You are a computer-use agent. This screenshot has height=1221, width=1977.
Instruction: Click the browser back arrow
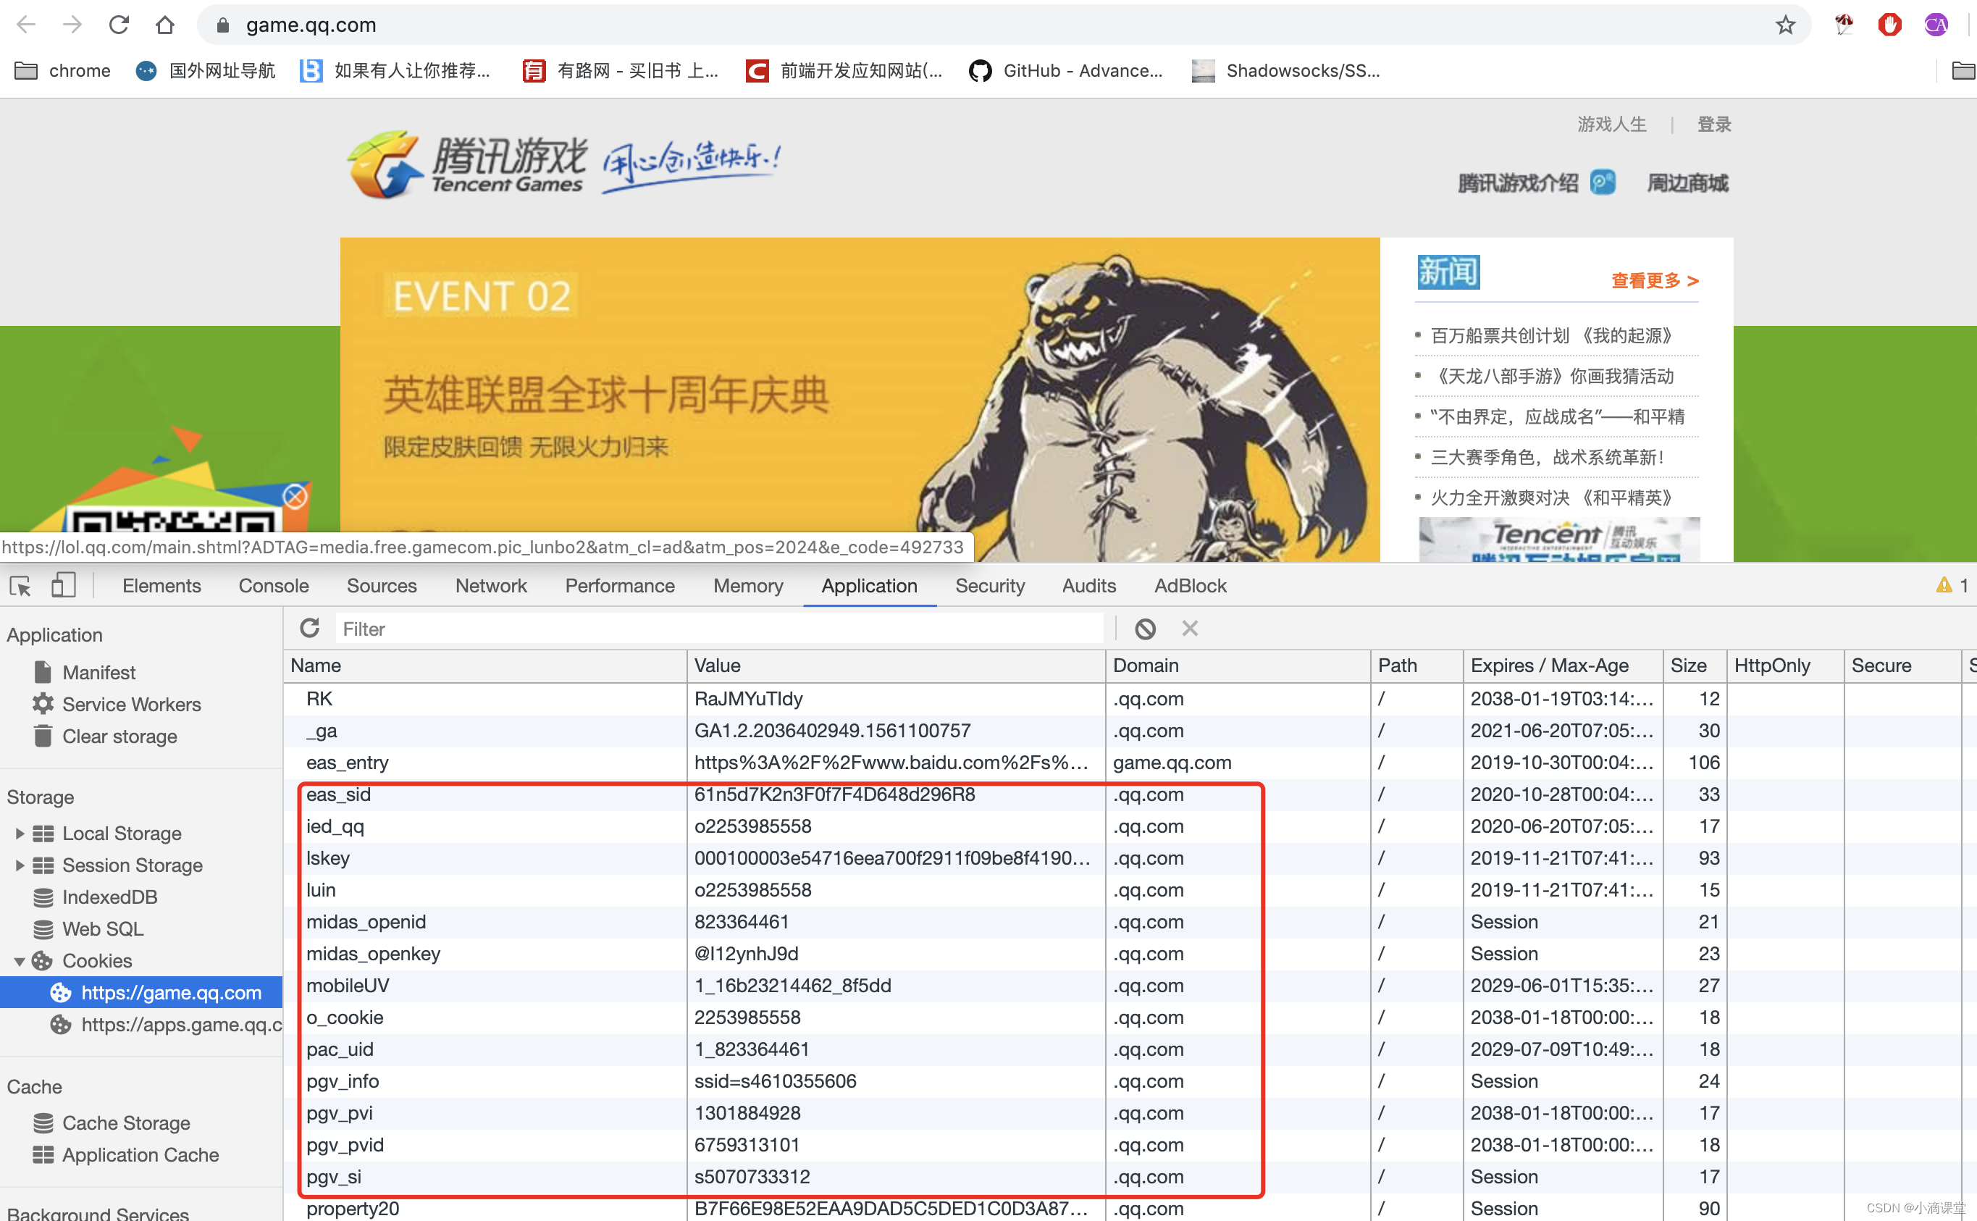click(26, 25)
